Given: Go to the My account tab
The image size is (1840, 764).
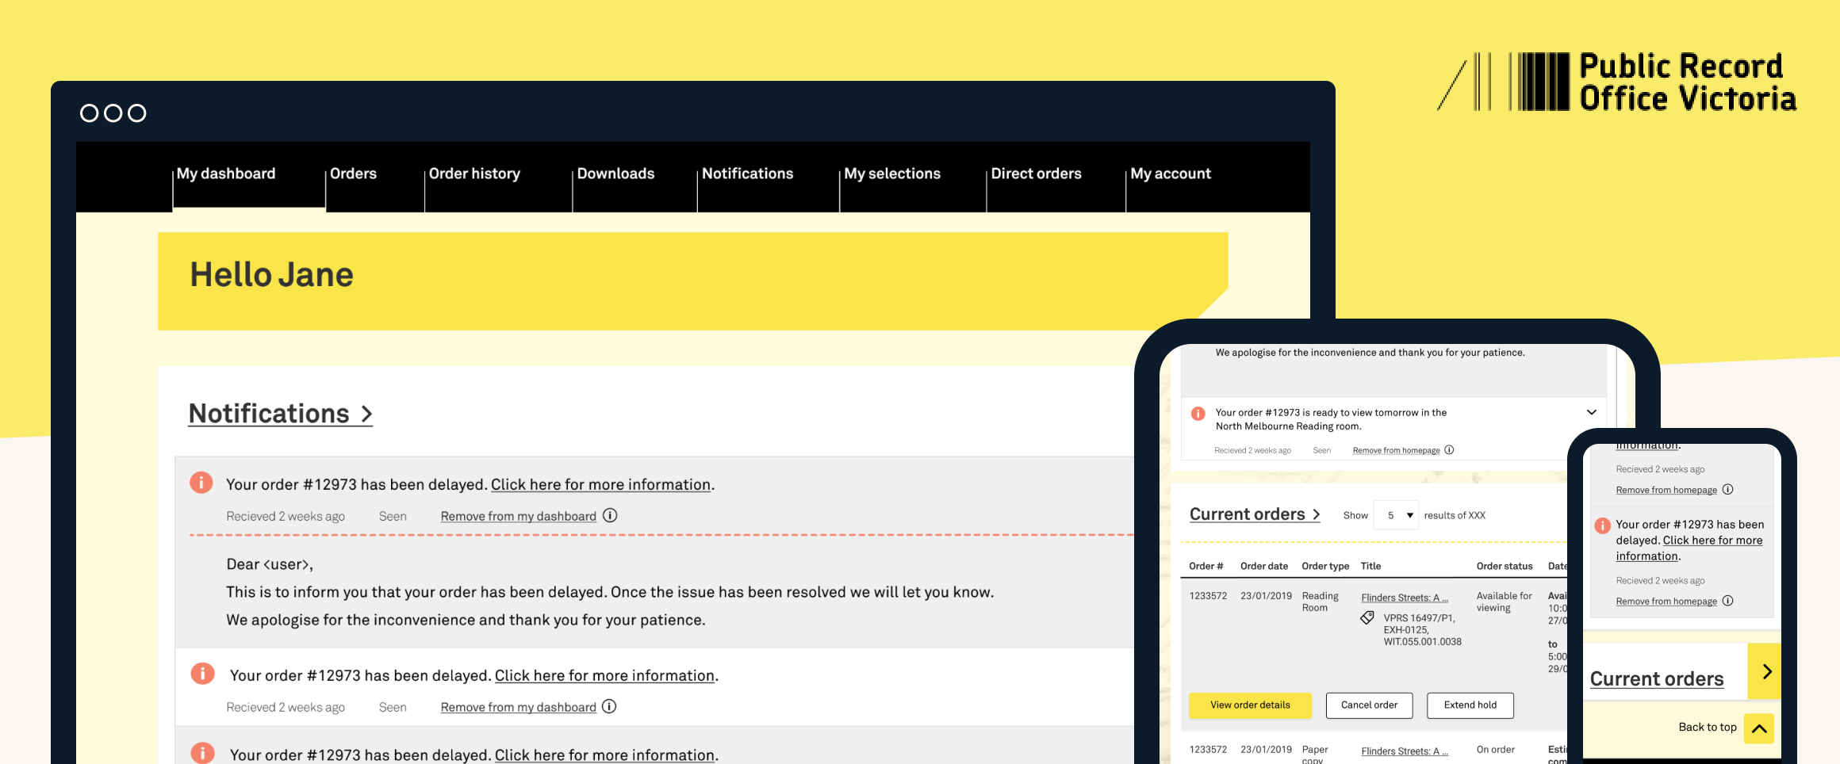Looking at the screenshot, I should 1171,174.
